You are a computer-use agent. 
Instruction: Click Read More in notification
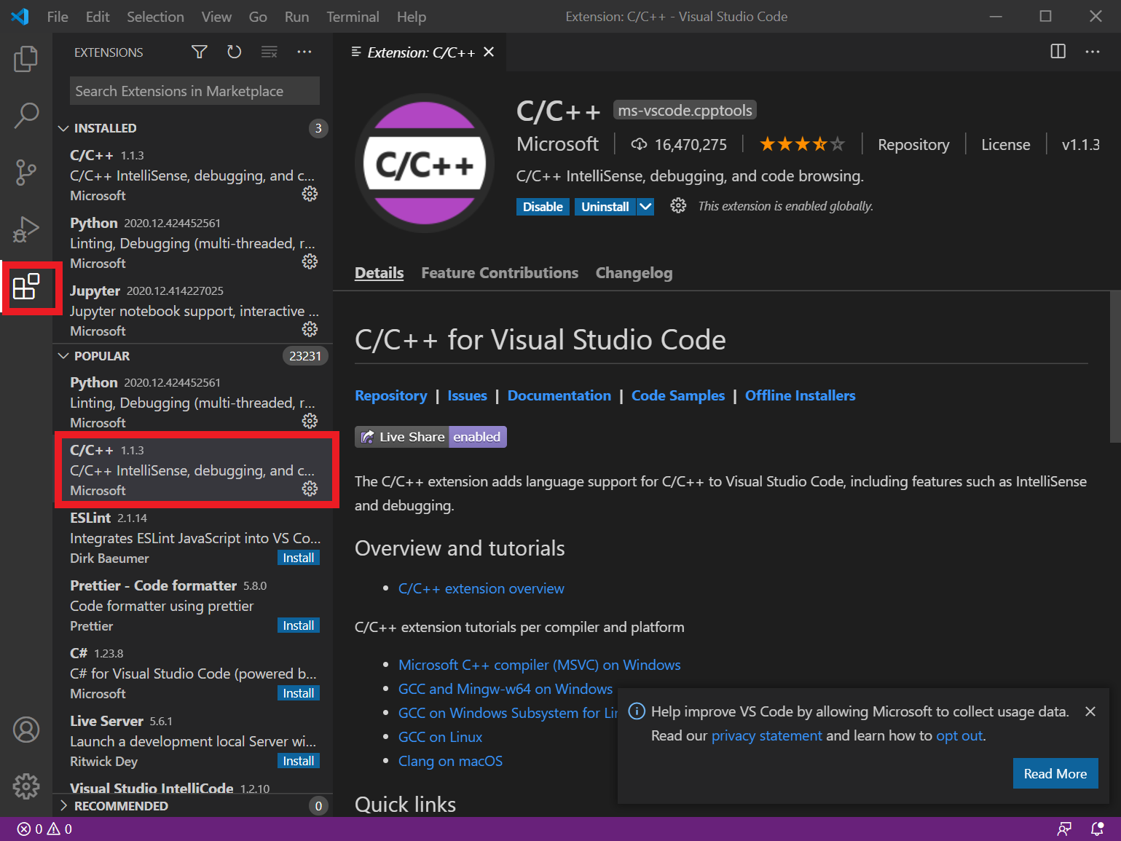1055,773
